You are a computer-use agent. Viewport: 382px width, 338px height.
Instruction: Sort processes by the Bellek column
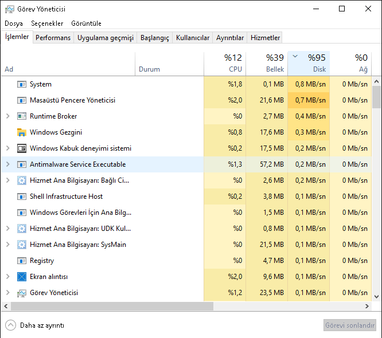pos(267,63)
